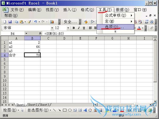Click the formula bar showing =SUM(B1:B3)
The image size is (159, 119).
[100, 34]
